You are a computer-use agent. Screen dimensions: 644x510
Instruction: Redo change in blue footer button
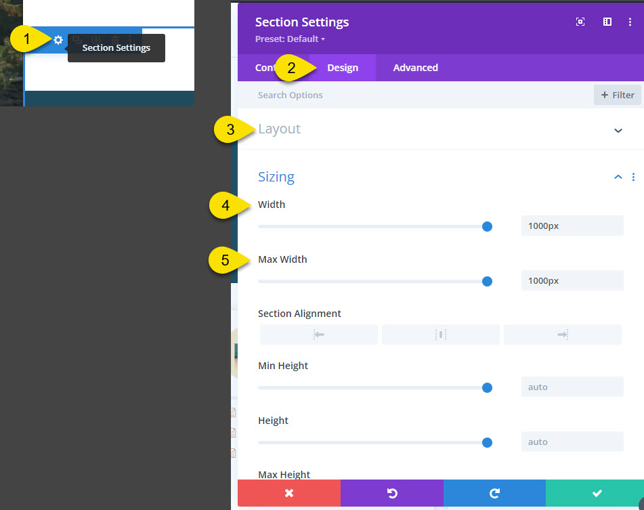494,493
